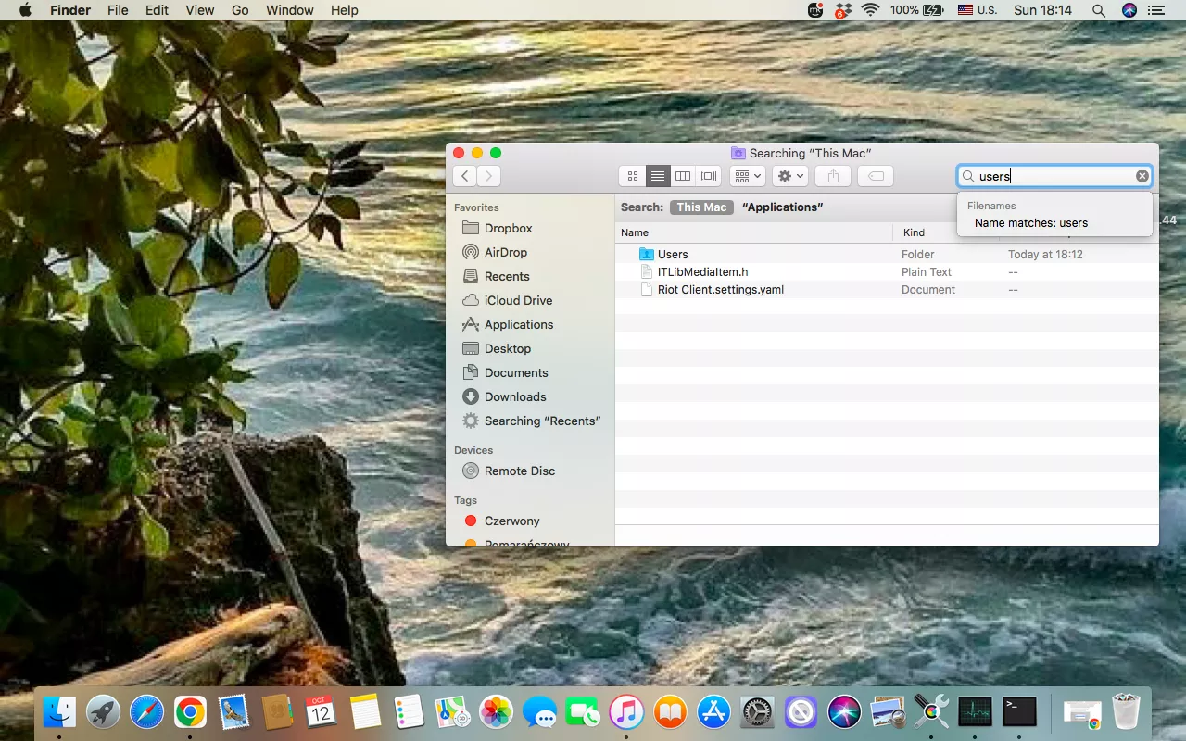1186x741 pixels.
Task: Select the Czerwony red tag
Action: point(511,521)
